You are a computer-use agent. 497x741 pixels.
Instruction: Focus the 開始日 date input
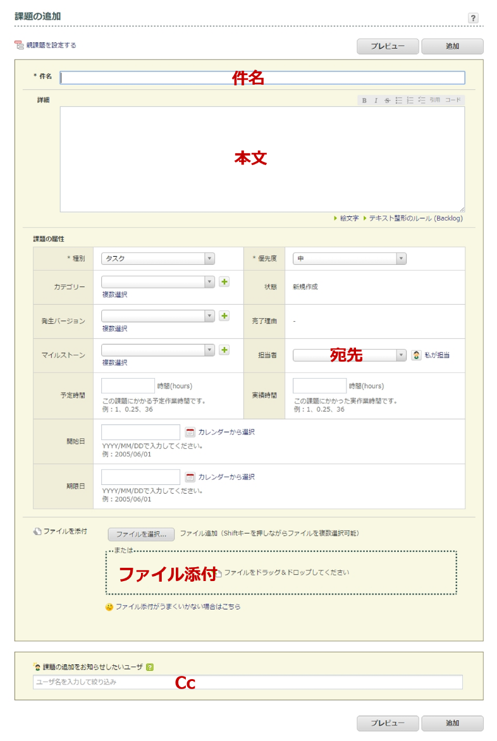coord(141,432)
